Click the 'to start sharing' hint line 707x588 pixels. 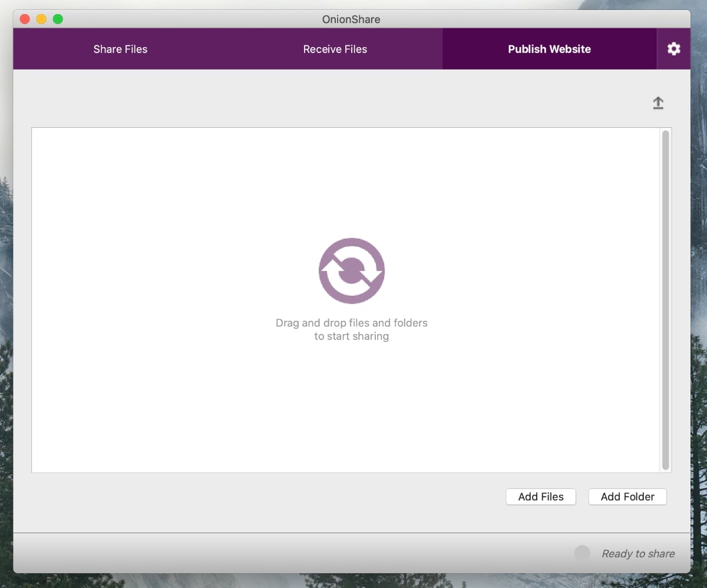(352, 336)
